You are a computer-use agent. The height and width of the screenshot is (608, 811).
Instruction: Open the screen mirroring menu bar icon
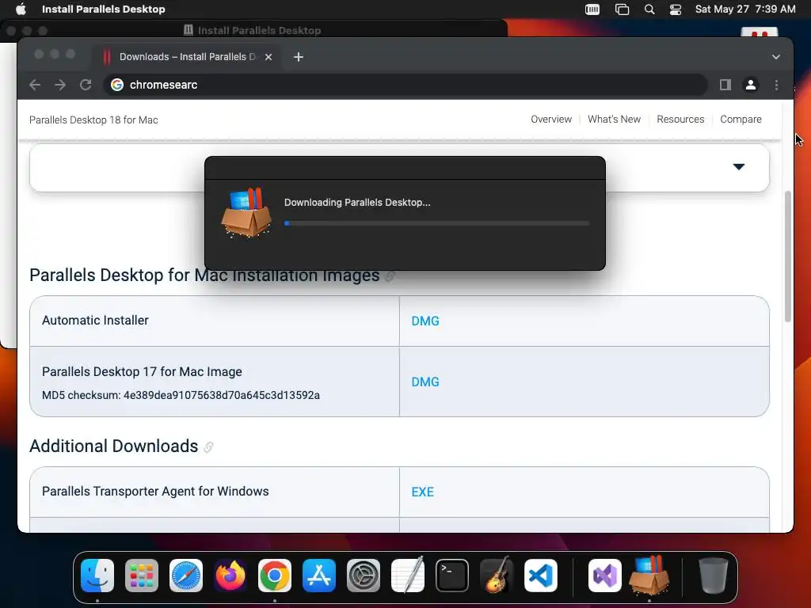[622, 9]
